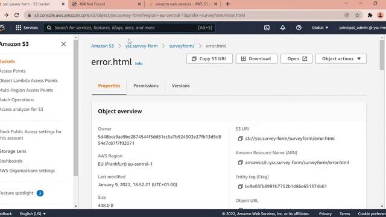Open the principal_admin account menu
Viewport: 386px width, 217px height.
pos(362,28)
